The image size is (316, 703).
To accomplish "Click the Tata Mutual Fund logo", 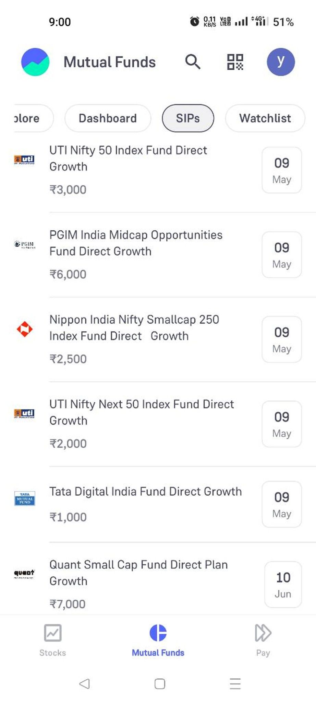I will (x=25, y=498).
